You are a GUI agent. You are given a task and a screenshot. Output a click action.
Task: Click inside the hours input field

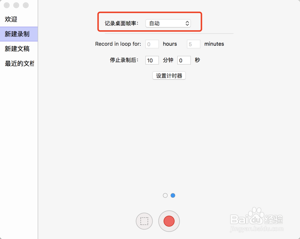[x=152, y=44]
